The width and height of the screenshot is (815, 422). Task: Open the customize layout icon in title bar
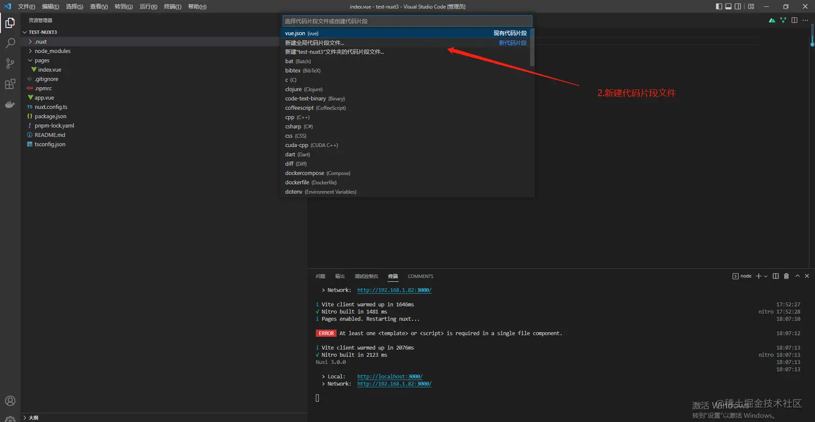[751, 6]
